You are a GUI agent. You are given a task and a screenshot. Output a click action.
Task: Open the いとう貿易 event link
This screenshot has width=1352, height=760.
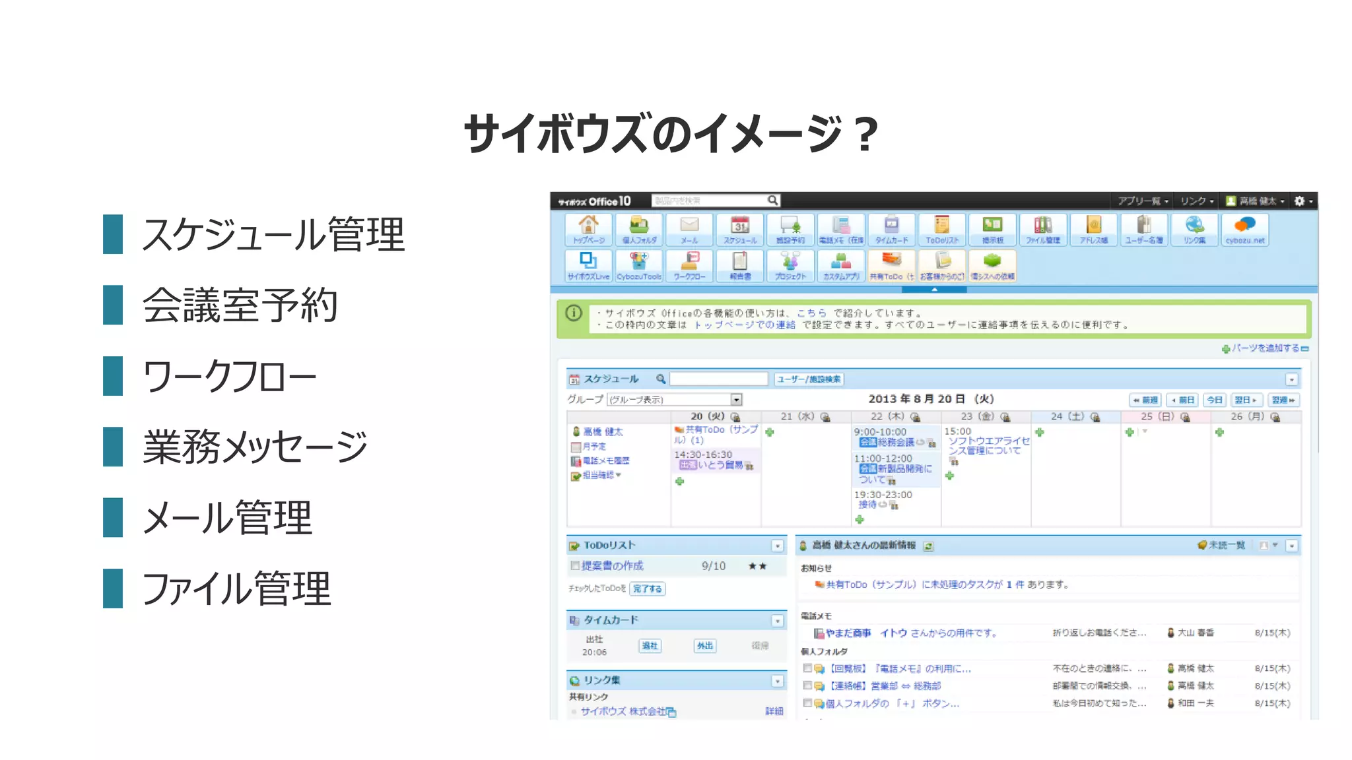pos(720,465)
